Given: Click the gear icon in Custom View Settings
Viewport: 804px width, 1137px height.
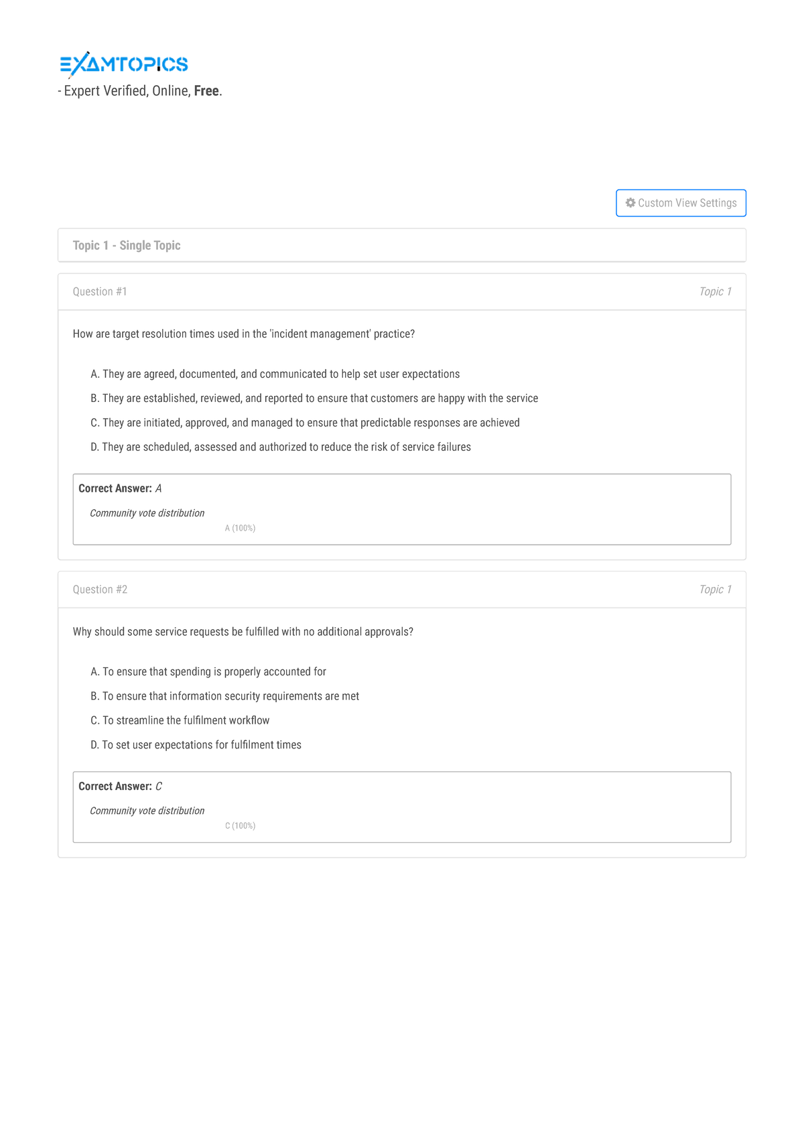Looking at the screenshot, I should click(x=630, y=202).
